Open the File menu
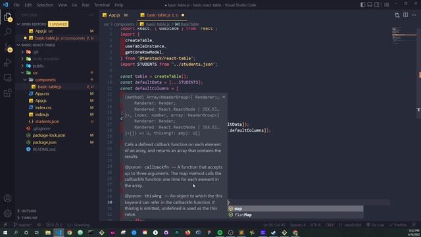Screen dimensions: 421x237 click(16, 5)
